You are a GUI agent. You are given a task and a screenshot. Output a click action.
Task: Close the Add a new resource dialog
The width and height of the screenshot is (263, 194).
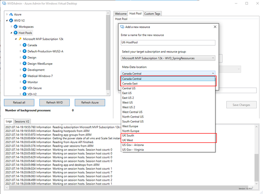click(215, 27)
